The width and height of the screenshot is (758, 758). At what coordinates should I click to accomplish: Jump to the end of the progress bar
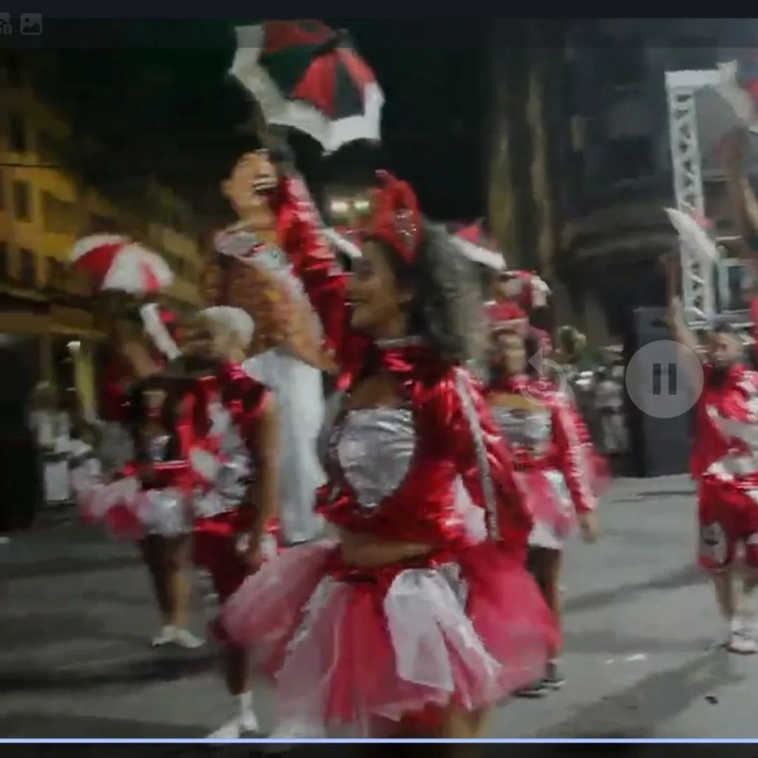point(754,740)
